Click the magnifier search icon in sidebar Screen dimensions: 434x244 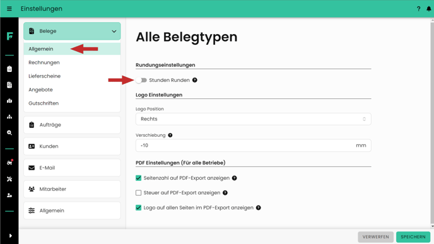(9, 133)
